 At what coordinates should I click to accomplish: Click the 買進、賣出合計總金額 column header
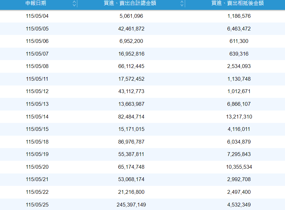[x=130, y=3]
